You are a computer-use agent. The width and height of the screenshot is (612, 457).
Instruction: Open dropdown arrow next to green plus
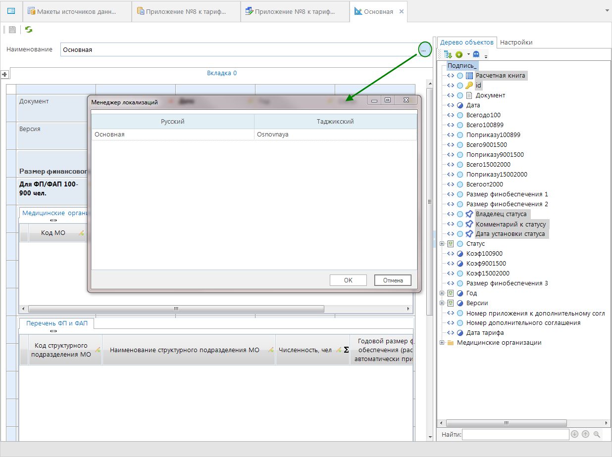point(468,55)
